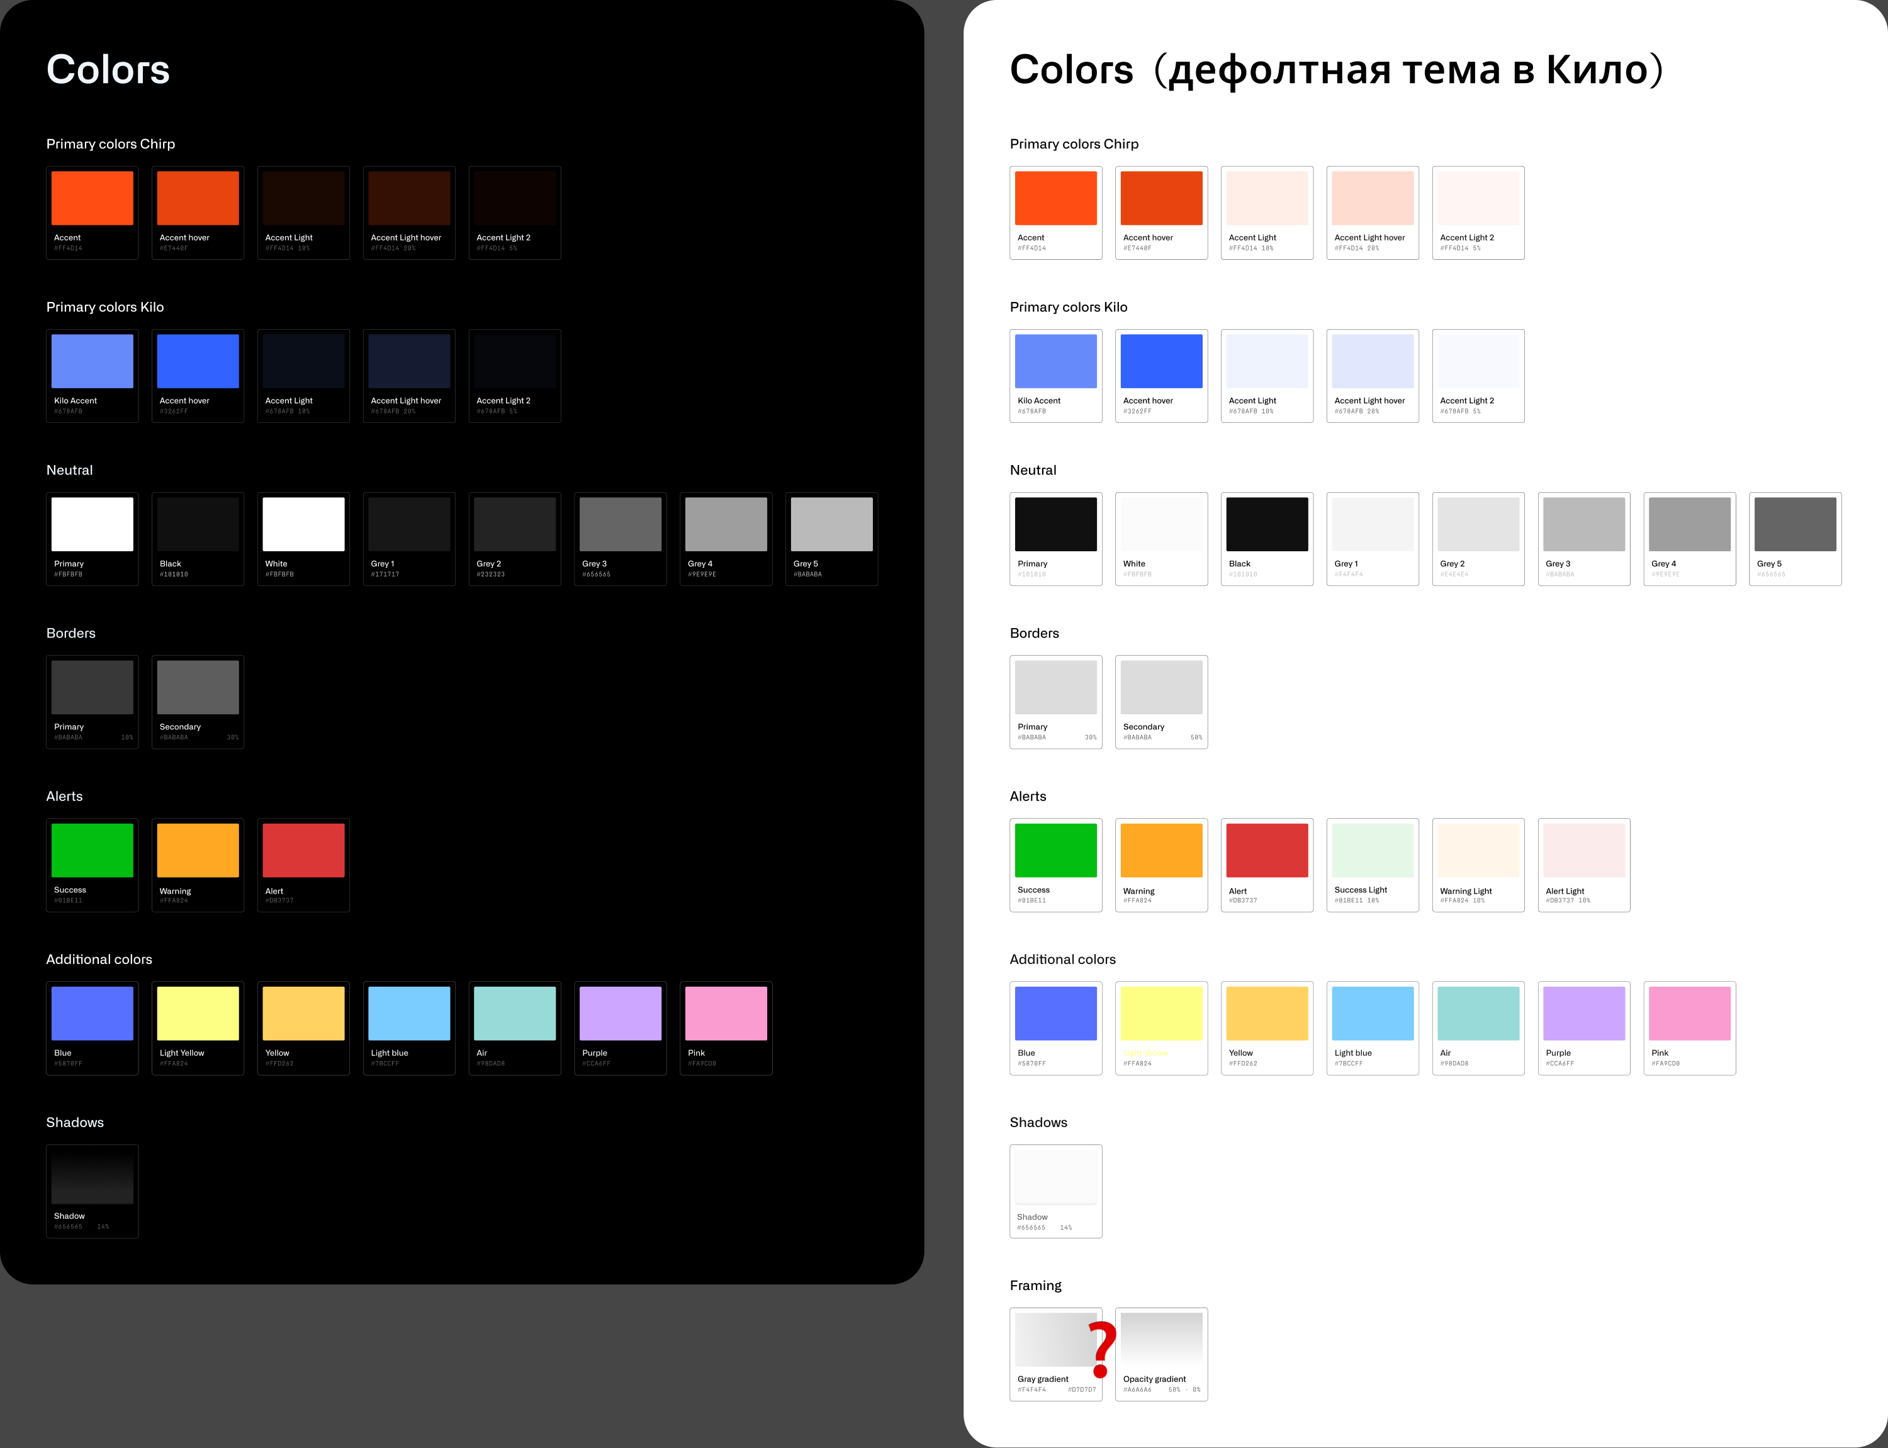The height and width of the screenshot is (1448, 1888).
Task: Click the dark theme Colors heading
Action: tap(108, 69)
